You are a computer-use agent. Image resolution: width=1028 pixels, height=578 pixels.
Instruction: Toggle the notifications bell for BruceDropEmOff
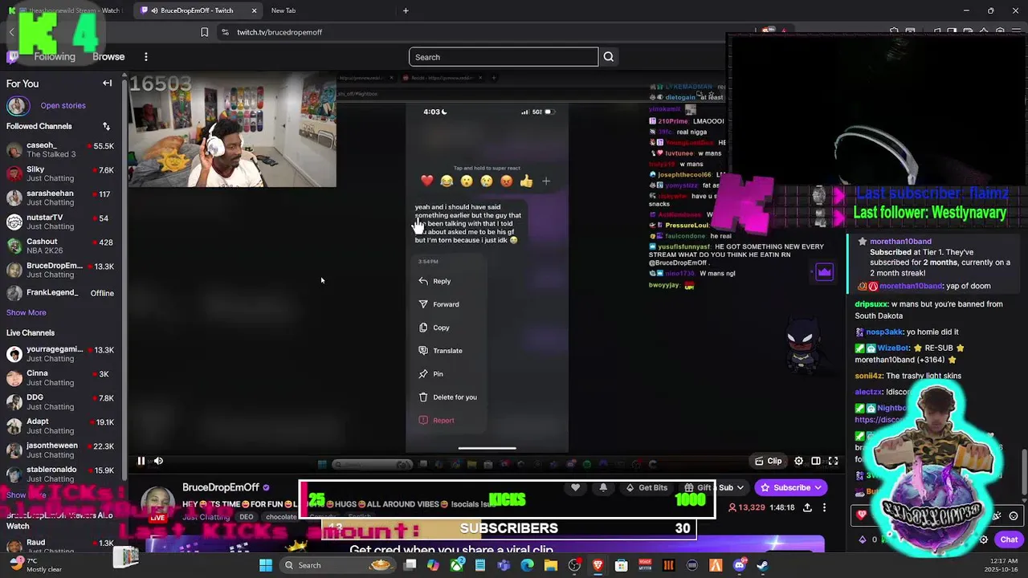603,487
